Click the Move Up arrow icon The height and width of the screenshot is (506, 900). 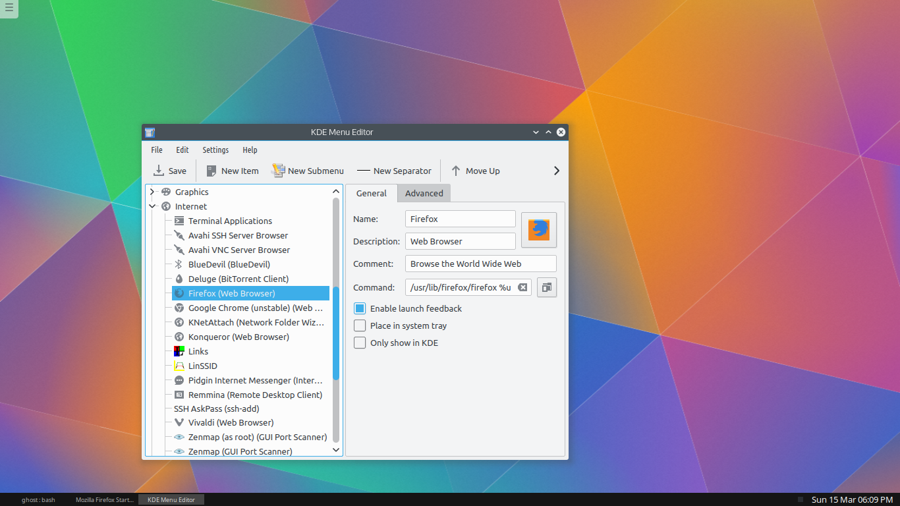455,171
